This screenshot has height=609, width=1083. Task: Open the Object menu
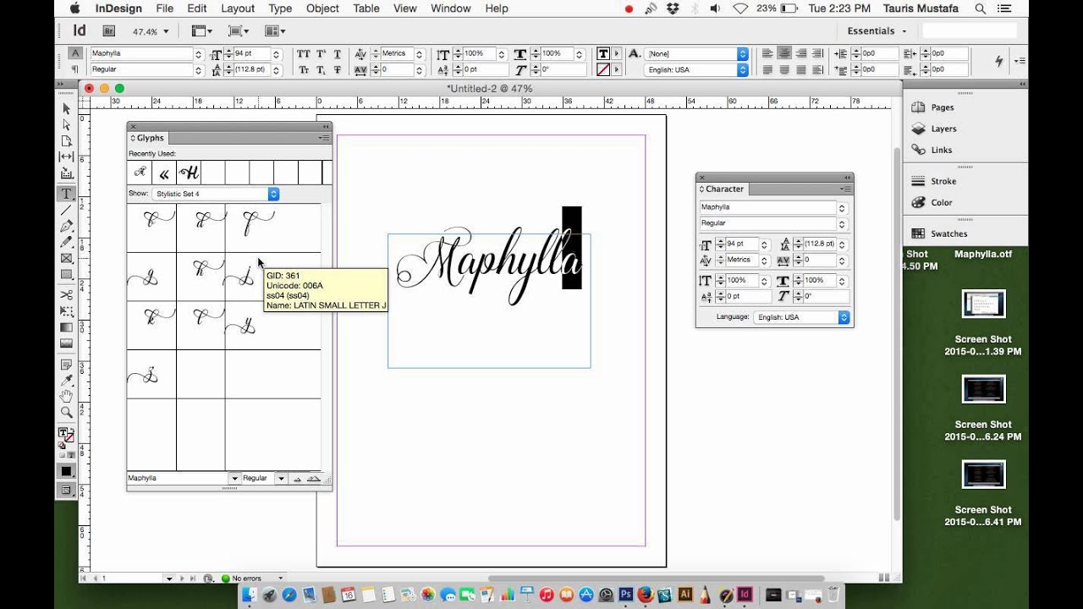point(322,8)
